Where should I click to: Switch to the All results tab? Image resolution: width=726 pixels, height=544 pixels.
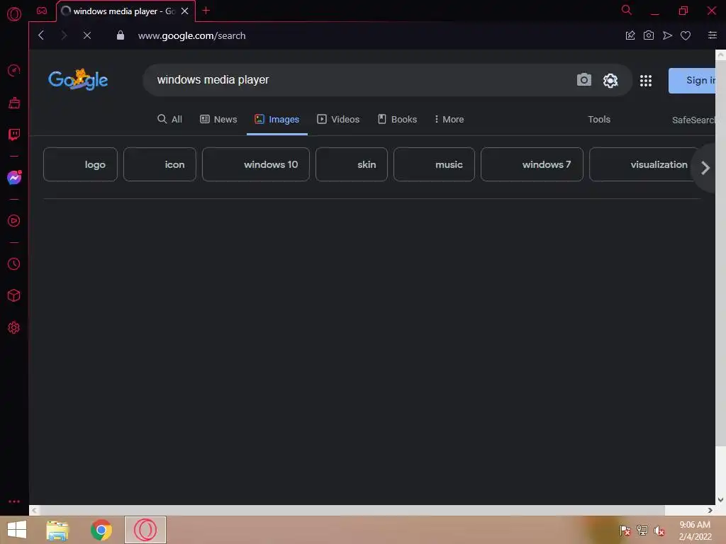click(x=170, y=119)
